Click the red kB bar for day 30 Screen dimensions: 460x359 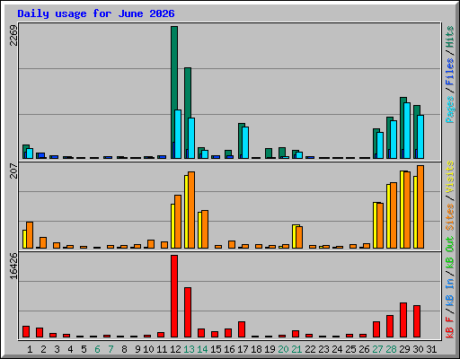tap(417, 321)
